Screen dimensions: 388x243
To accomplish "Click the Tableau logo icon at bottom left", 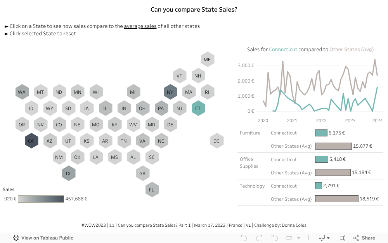I will coord(16,238).
